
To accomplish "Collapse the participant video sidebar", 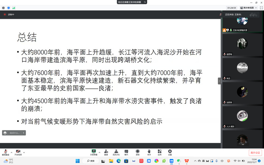I will (219, 81).
